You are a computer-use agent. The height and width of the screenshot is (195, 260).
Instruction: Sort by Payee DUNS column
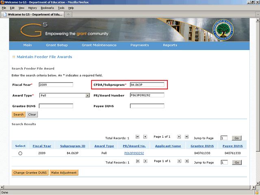pos(233,146)
